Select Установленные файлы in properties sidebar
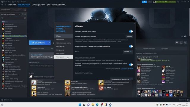This screenshot has width=190, height=107. [x=64, y=43]
